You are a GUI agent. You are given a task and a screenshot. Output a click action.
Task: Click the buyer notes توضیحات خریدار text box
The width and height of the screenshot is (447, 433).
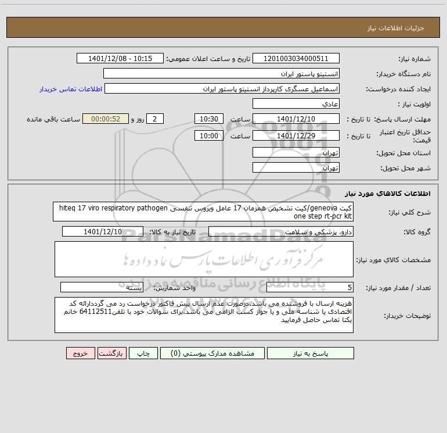pos(204,315)
